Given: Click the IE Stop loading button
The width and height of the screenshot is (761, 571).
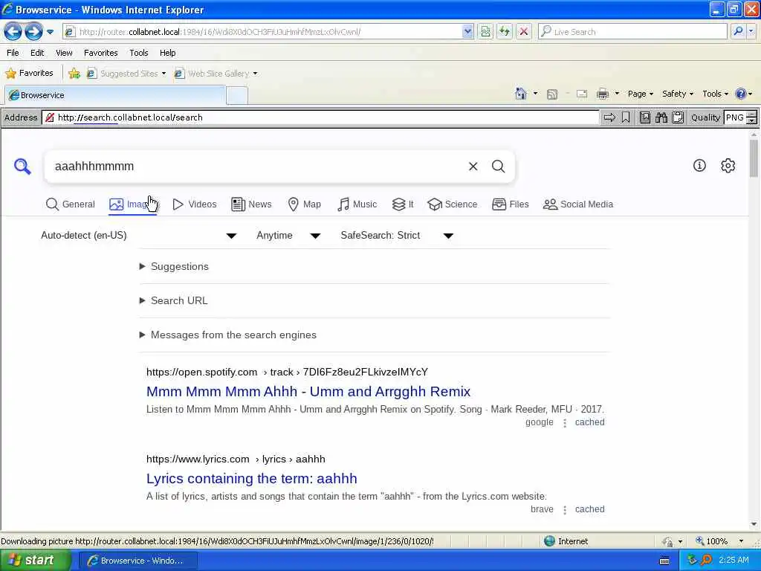Looking at the screenshot, I should (x=524, y=32).
